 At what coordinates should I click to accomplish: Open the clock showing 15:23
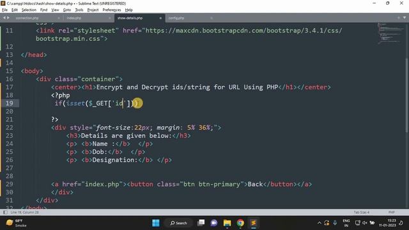pyautogui.click(x=388, y=223)
